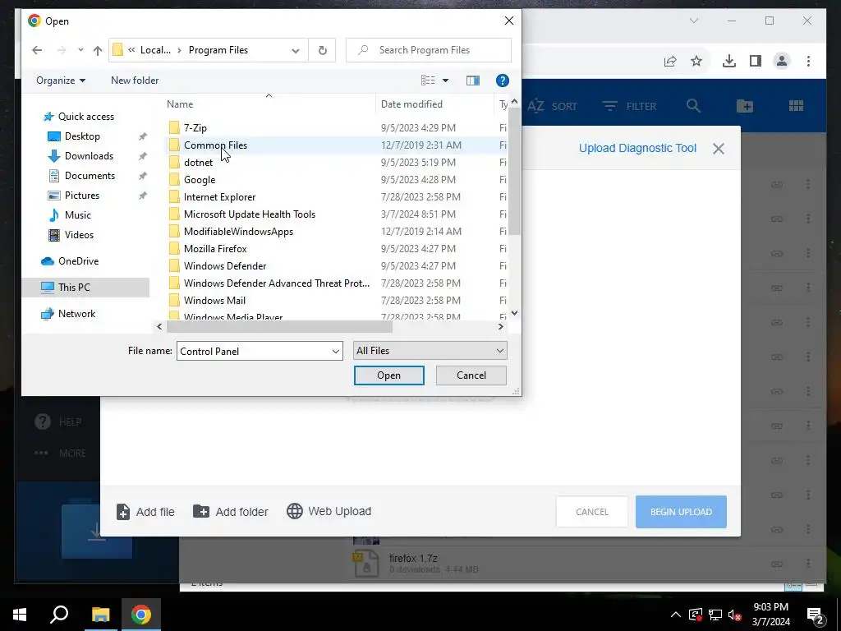Image resolution: width=841 pixels, height=631 pixels.
Task: Switch to grid view icon
Action: [x=796, y=106]
